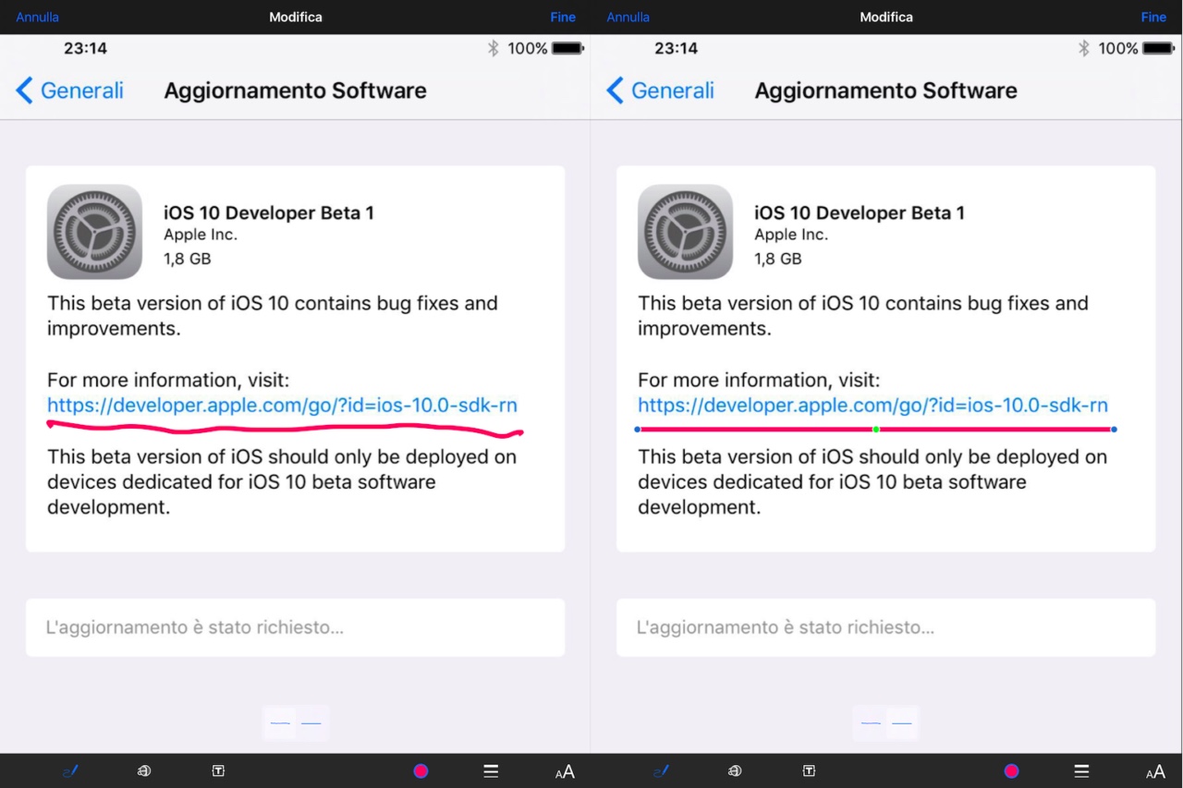The image size is (1183, 788).
Task: Choose the straightened line option in right editor popup
Action: (x=903, y=723)
